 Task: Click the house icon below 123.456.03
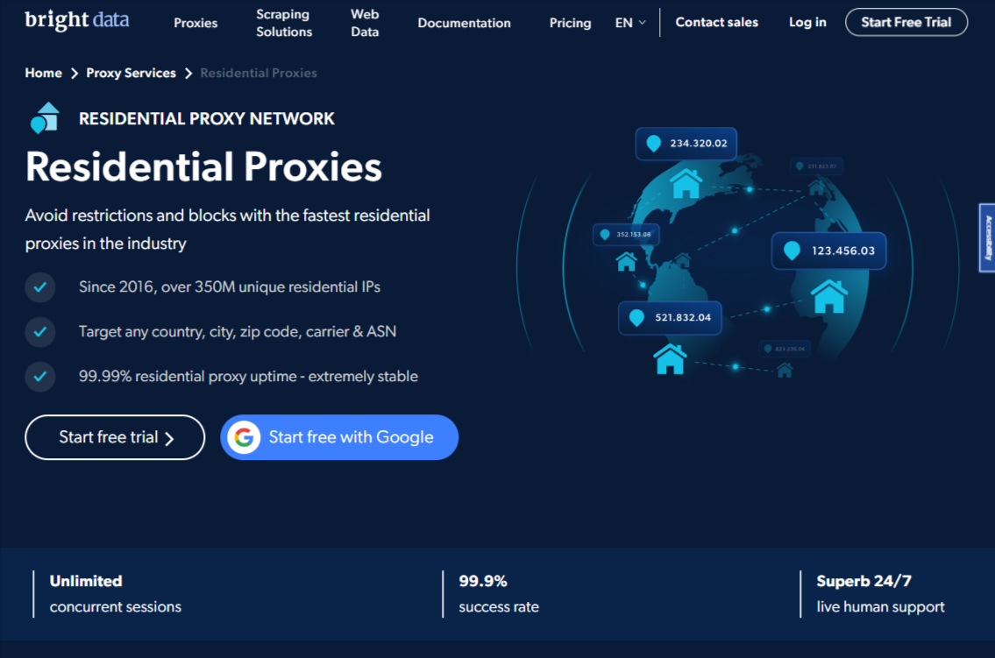(829, 297)
